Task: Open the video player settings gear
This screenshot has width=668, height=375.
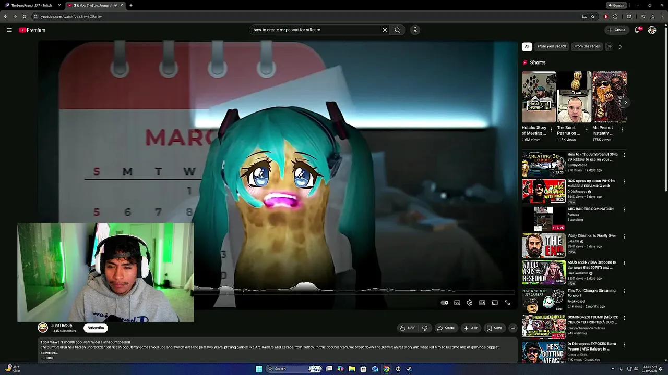Action: point(470,303)
